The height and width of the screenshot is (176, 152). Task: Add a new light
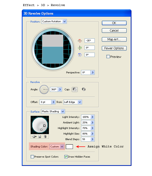40,137
